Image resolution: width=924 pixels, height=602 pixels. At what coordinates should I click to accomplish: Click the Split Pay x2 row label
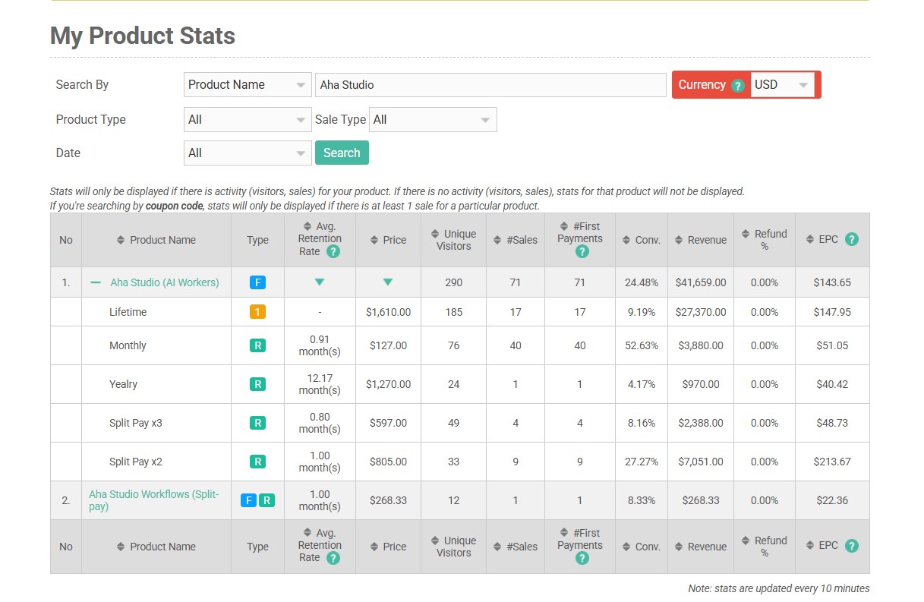point(136,462)
